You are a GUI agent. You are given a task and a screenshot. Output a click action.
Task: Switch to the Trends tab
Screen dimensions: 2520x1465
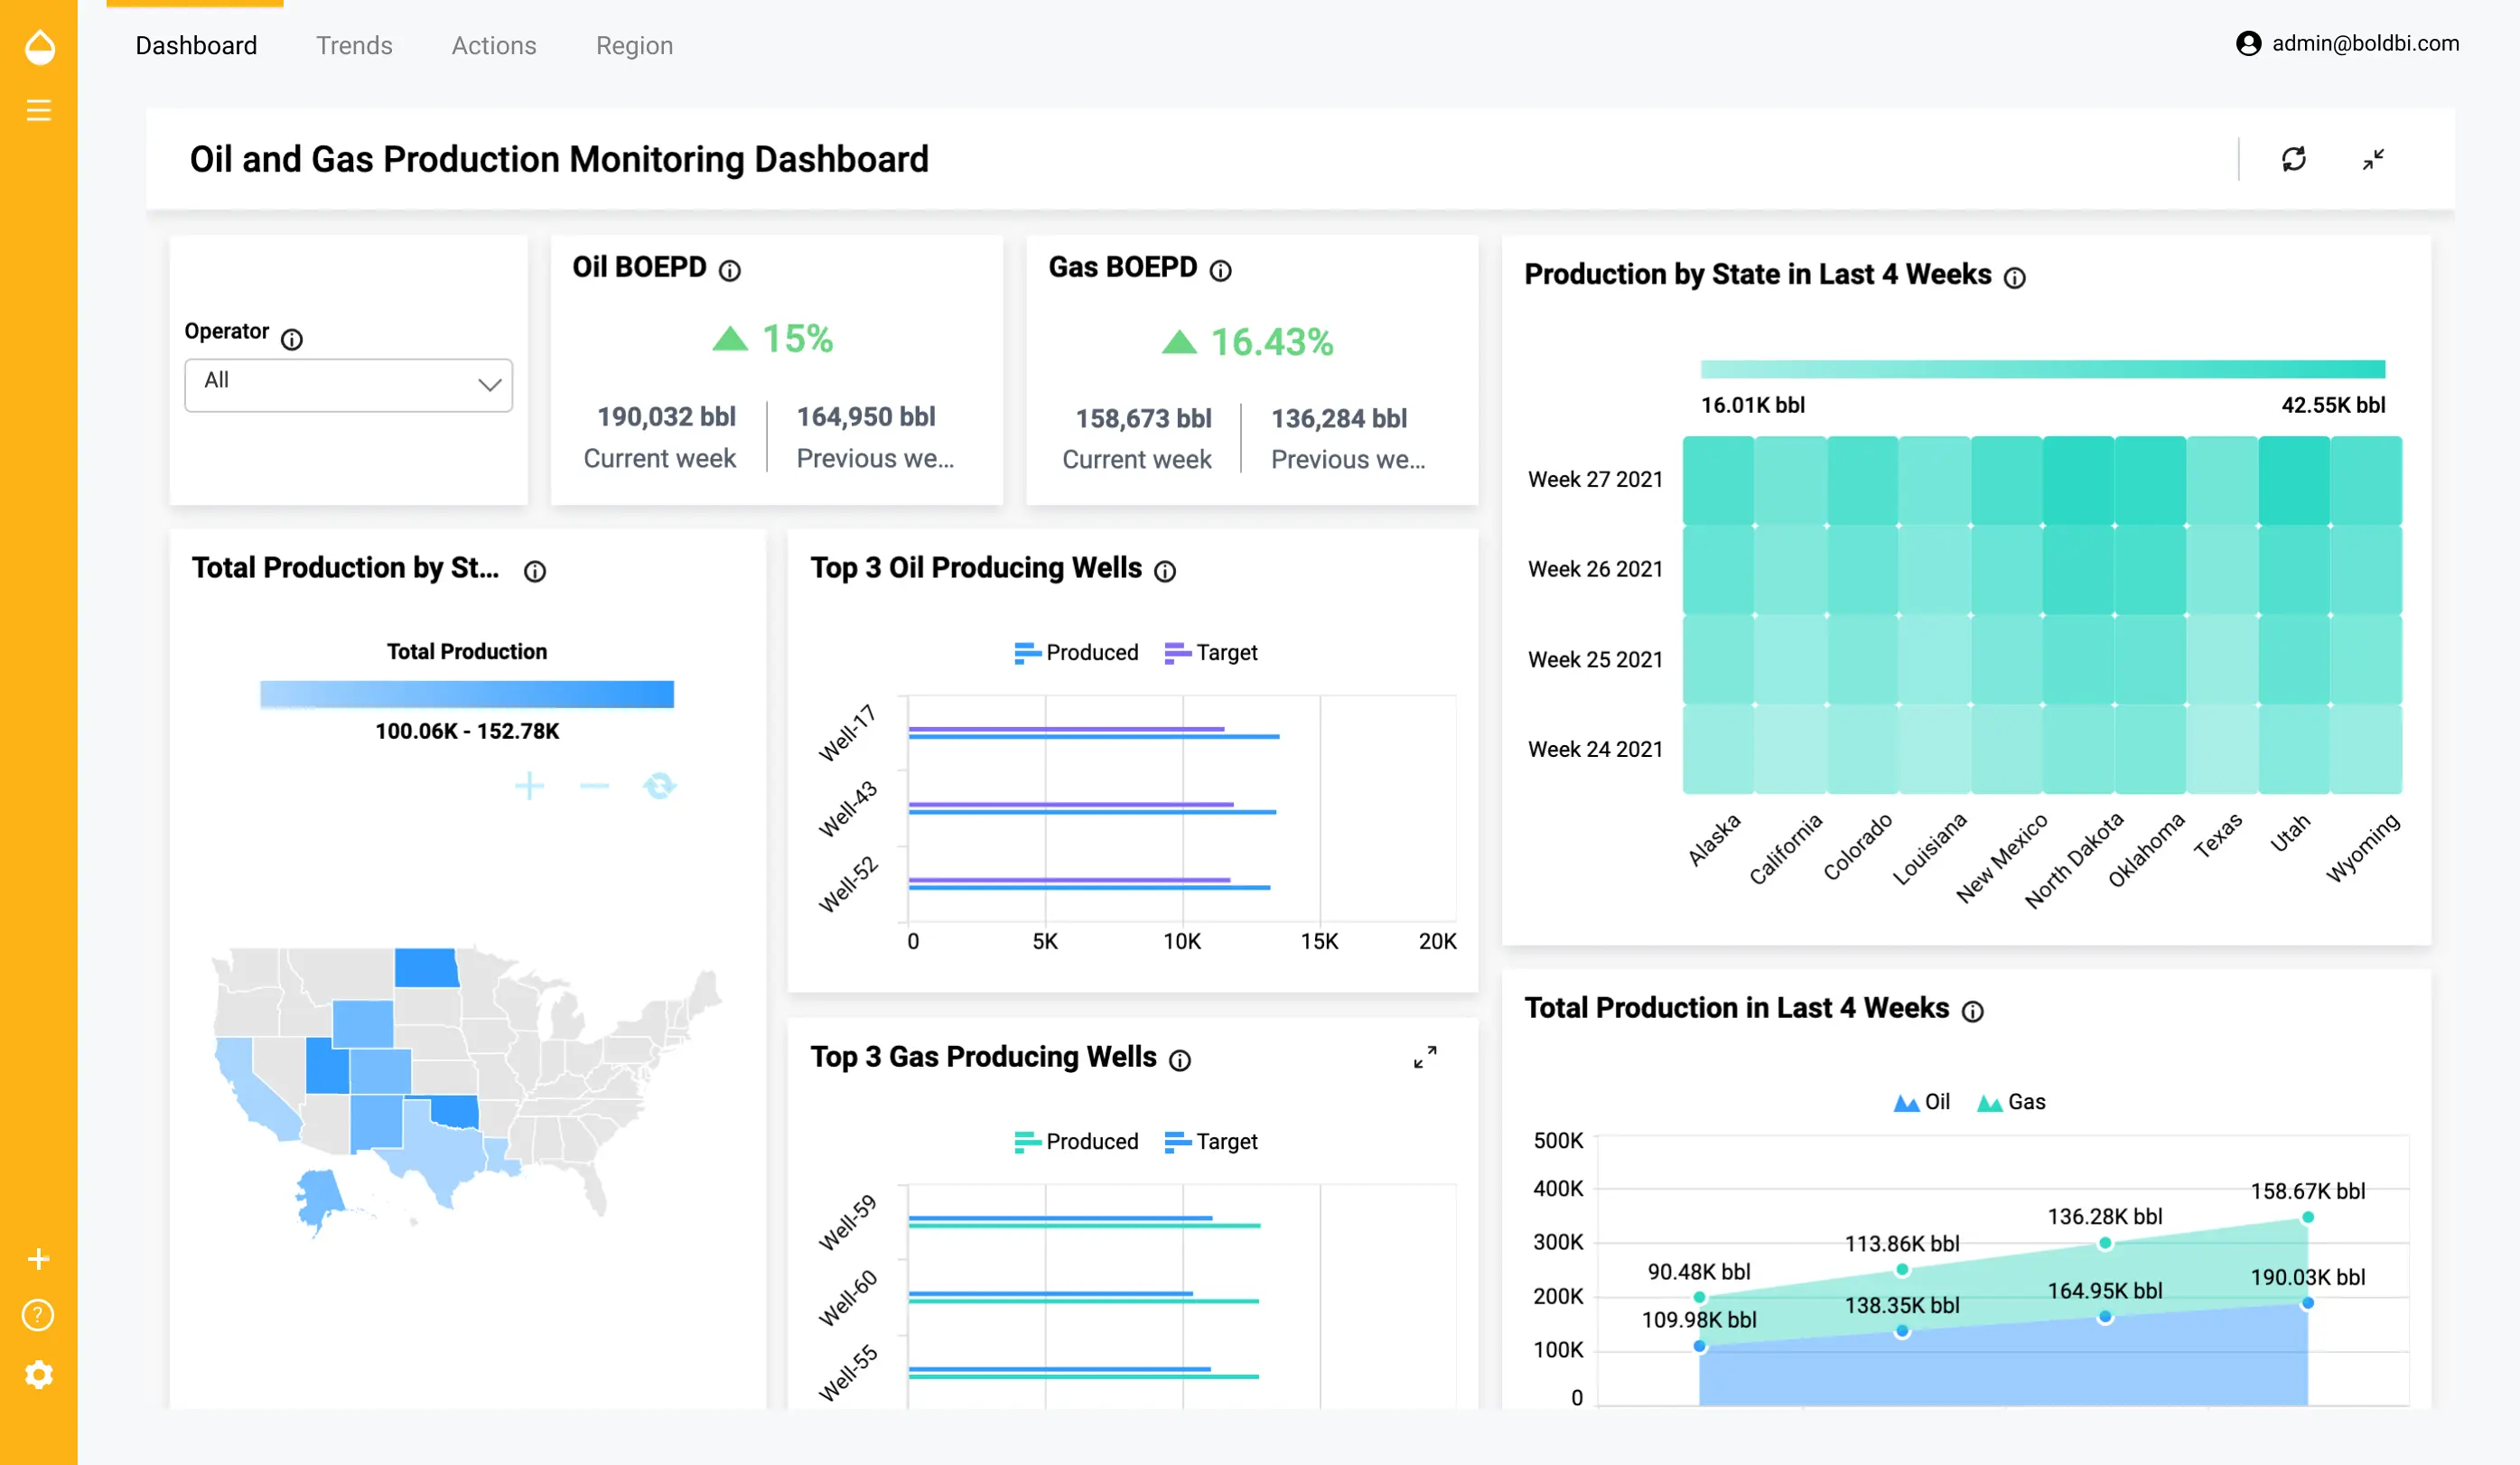pyautogui.click(x=354, y=45)
